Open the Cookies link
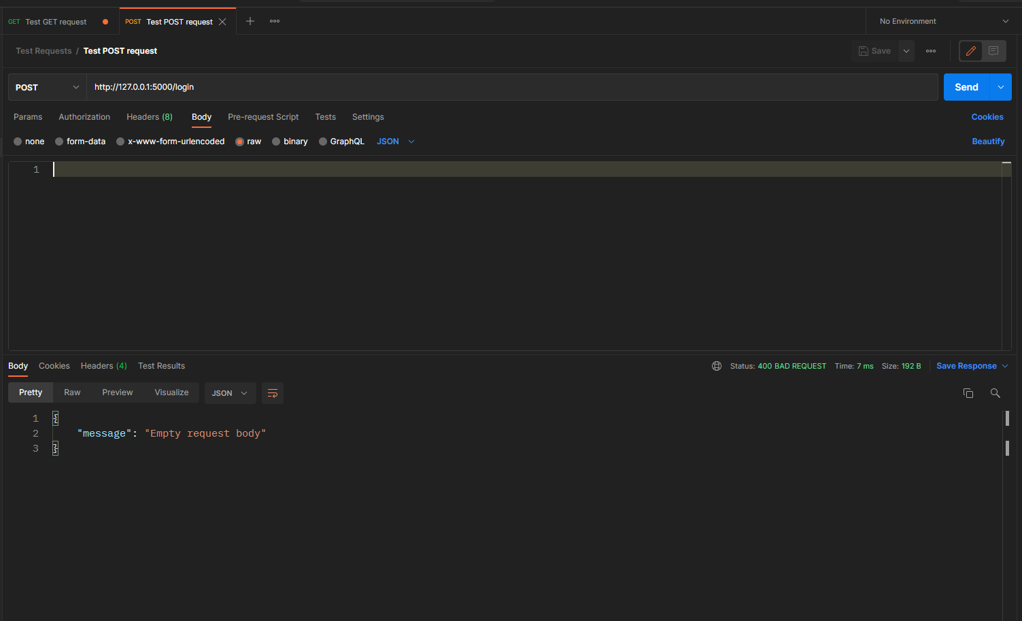This screenshot has width=1022, height=621. pos(987,117)
